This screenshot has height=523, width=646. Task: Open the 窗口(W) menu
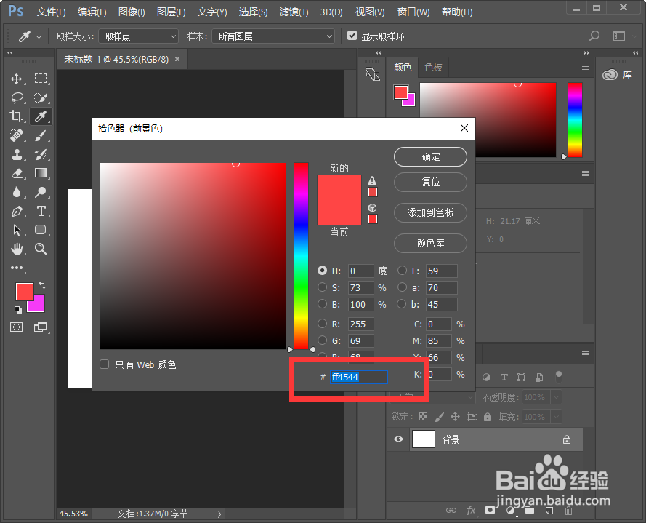[413, 12]
